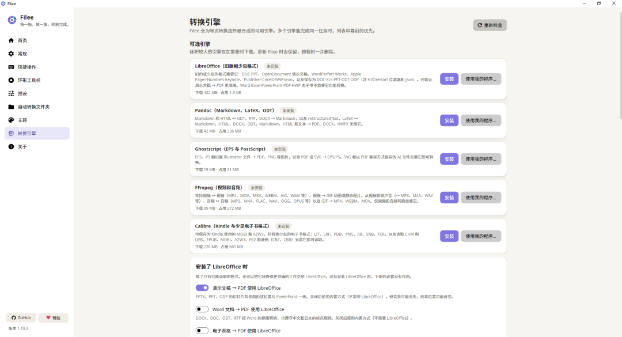The height and width of the screenshot is (337, 622).
Task: Click the 重新检查 button
Action: 490,25
